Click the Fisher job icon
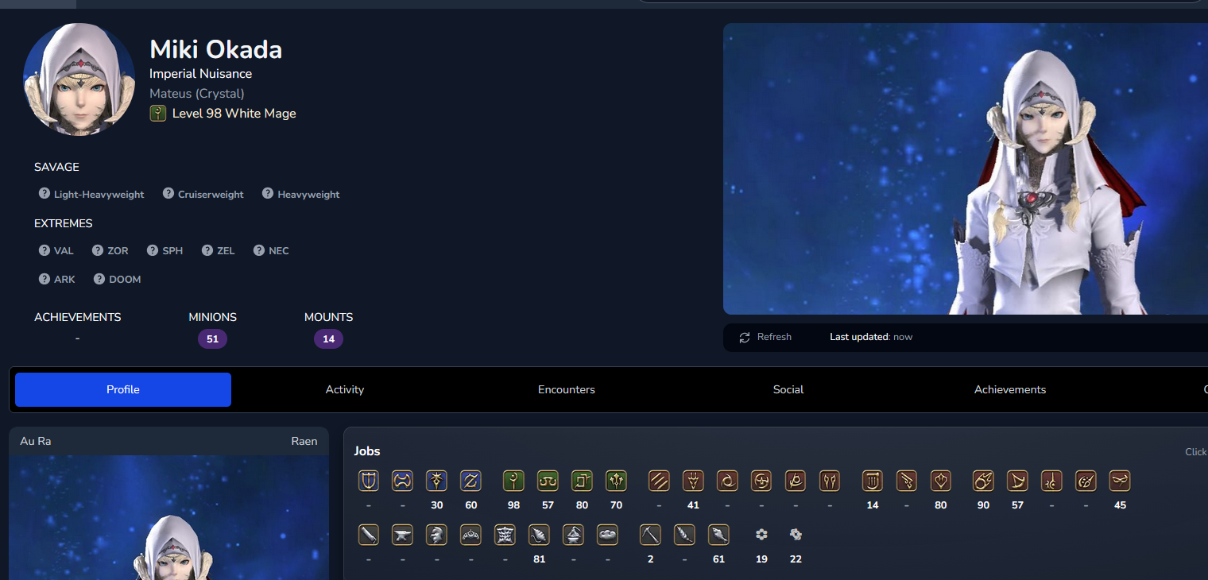The height and width of the screenshot is (580, 1208). [718, 535]
